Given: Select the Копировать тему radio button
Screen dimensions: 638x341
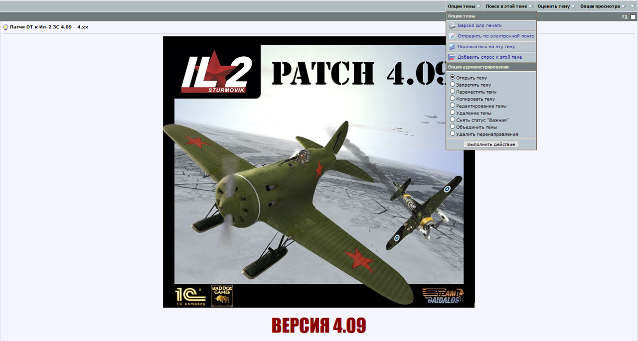Looking at the screenshot, I should click(x=453, y=98).
